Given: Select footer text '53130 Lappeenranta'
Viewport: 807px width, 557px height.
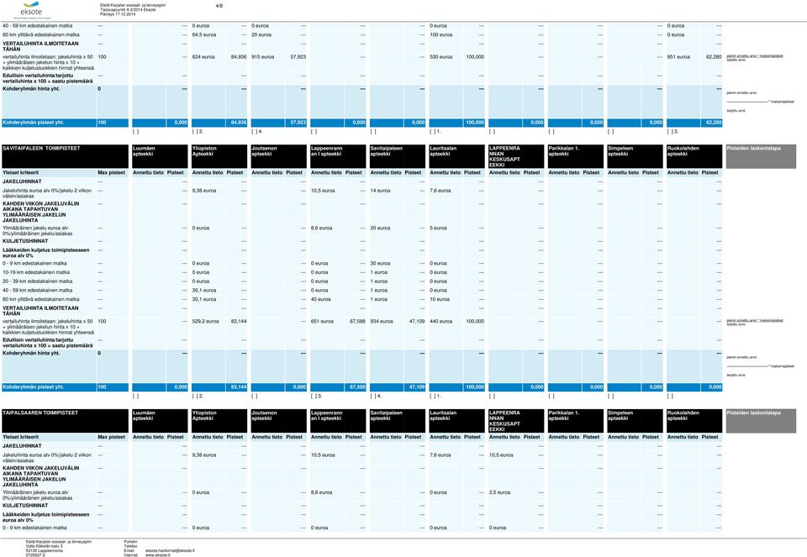Looking at the screenshot, I should tap(45, 551).
